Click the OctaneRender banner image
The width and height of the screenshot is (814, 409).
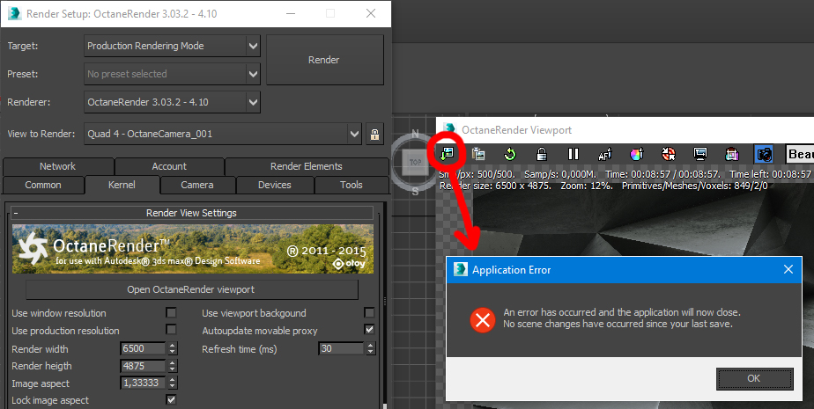193,249
